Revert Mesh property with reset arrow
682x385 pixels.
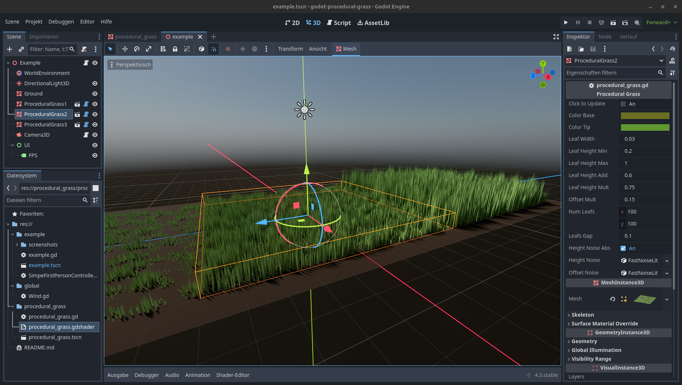[x=612, y=299]
